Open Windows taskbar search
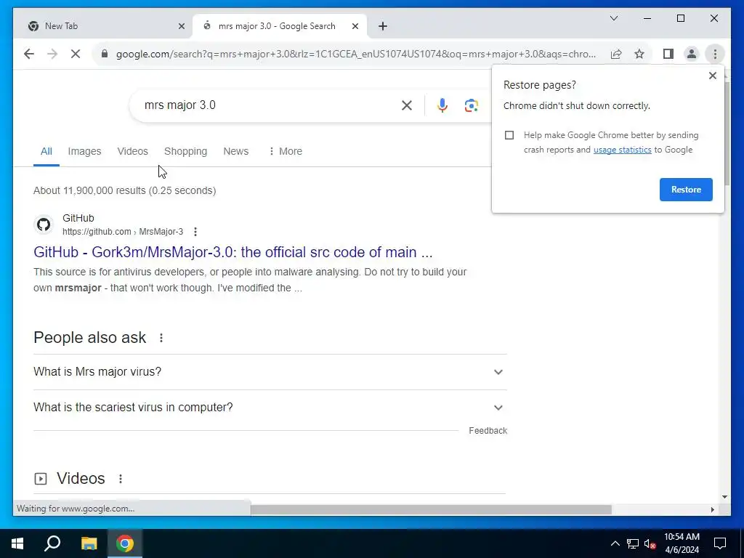This screenshot has height=558, width=744. point(52,543)
